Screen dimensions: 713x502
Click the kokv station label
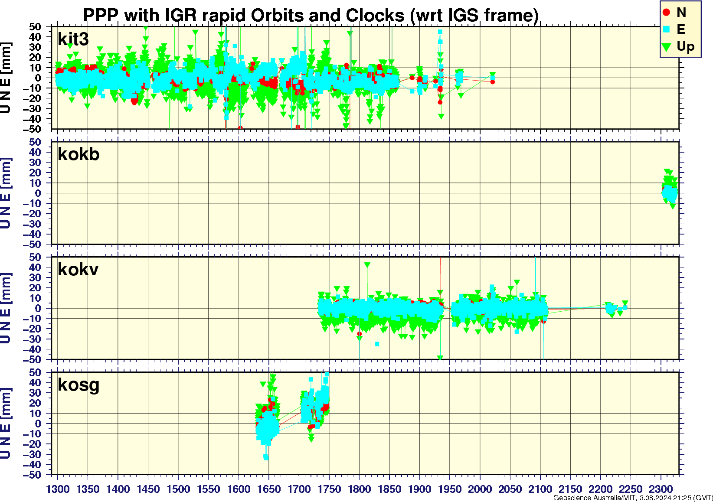[78, 270]
